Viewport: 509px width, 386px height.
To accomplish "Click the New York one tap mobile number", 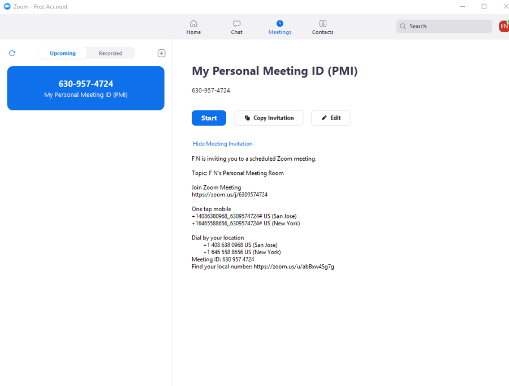I will tap(246, 223).
